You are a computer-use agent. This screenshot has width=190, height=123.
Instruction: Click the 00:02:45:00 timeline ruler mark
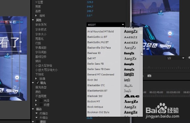point(156,92)
